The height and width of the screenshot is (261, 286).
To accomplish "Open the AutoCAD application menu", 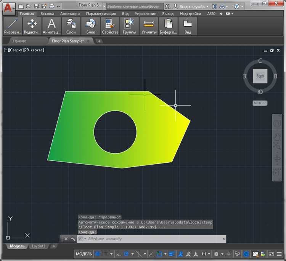I will 8,8.
